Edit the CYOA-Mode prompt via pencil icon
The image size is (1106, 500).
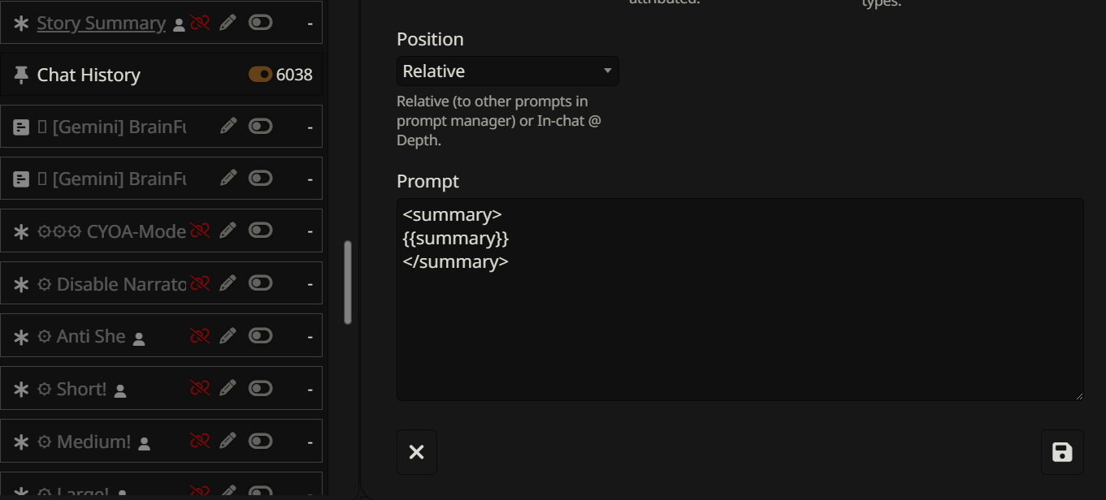click(228, 231)
